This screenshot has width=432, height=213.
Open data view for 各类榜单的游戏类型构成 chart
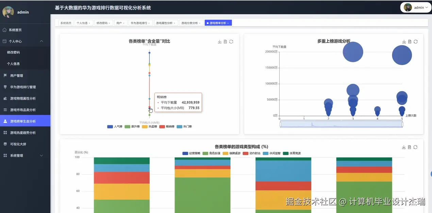coord(410,147)
